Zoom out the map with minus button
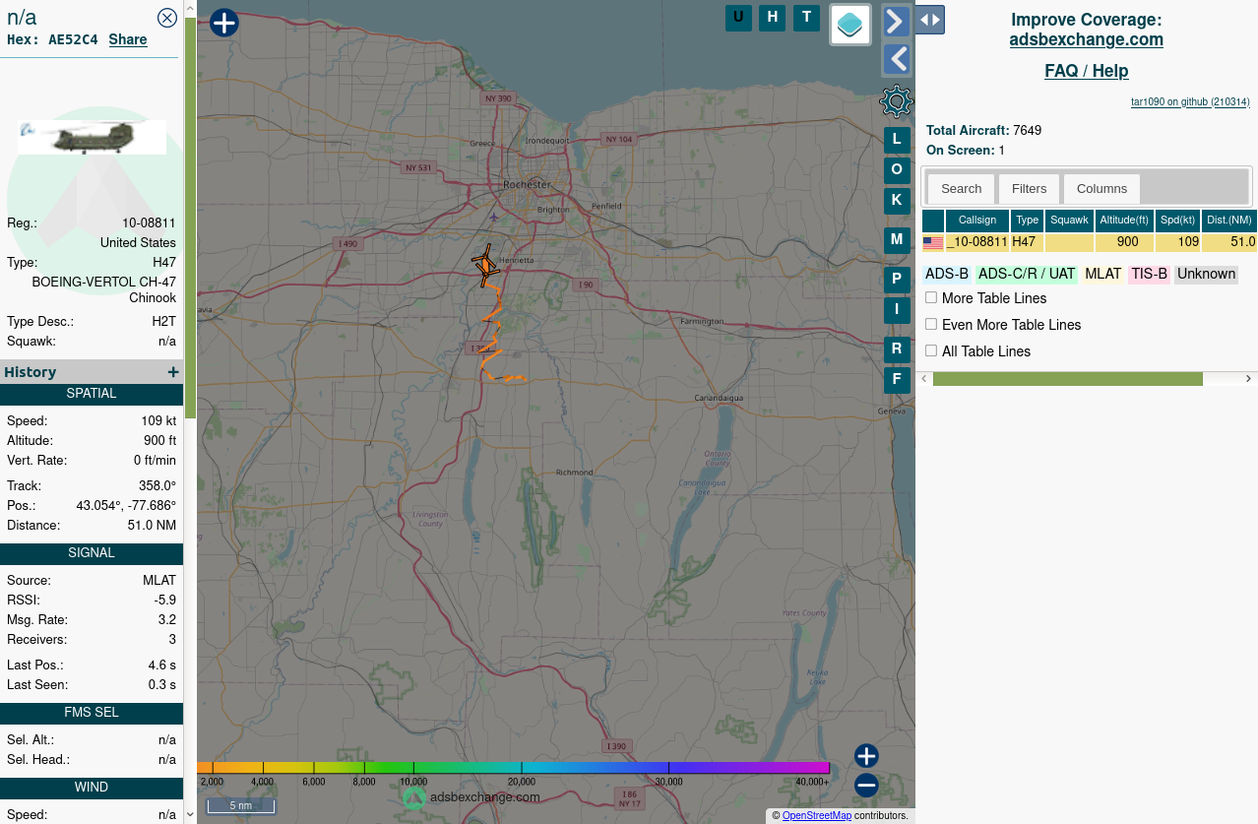Screen dimensions: 1258x824 tap(866, 785)
